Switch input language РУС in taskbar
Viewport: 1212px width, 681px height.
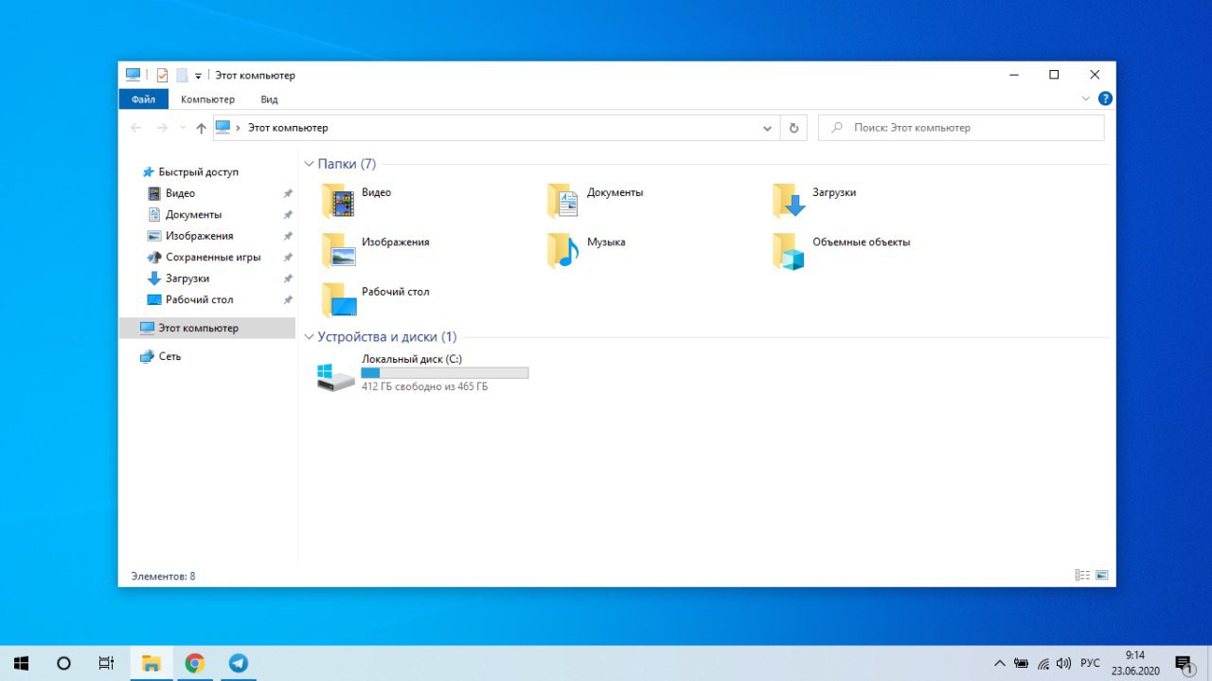(1090, 663)
